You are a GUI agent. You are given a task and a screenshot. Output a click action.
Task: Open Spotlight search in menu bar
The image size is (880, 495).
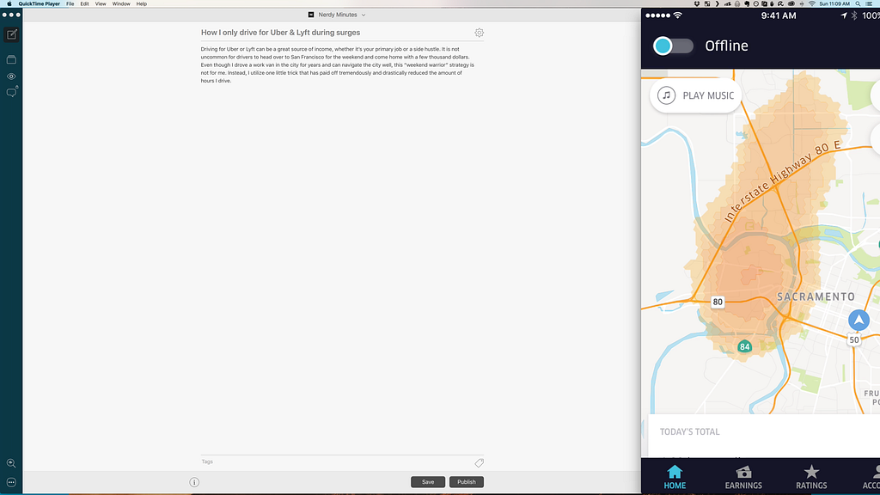click(859, 4)
